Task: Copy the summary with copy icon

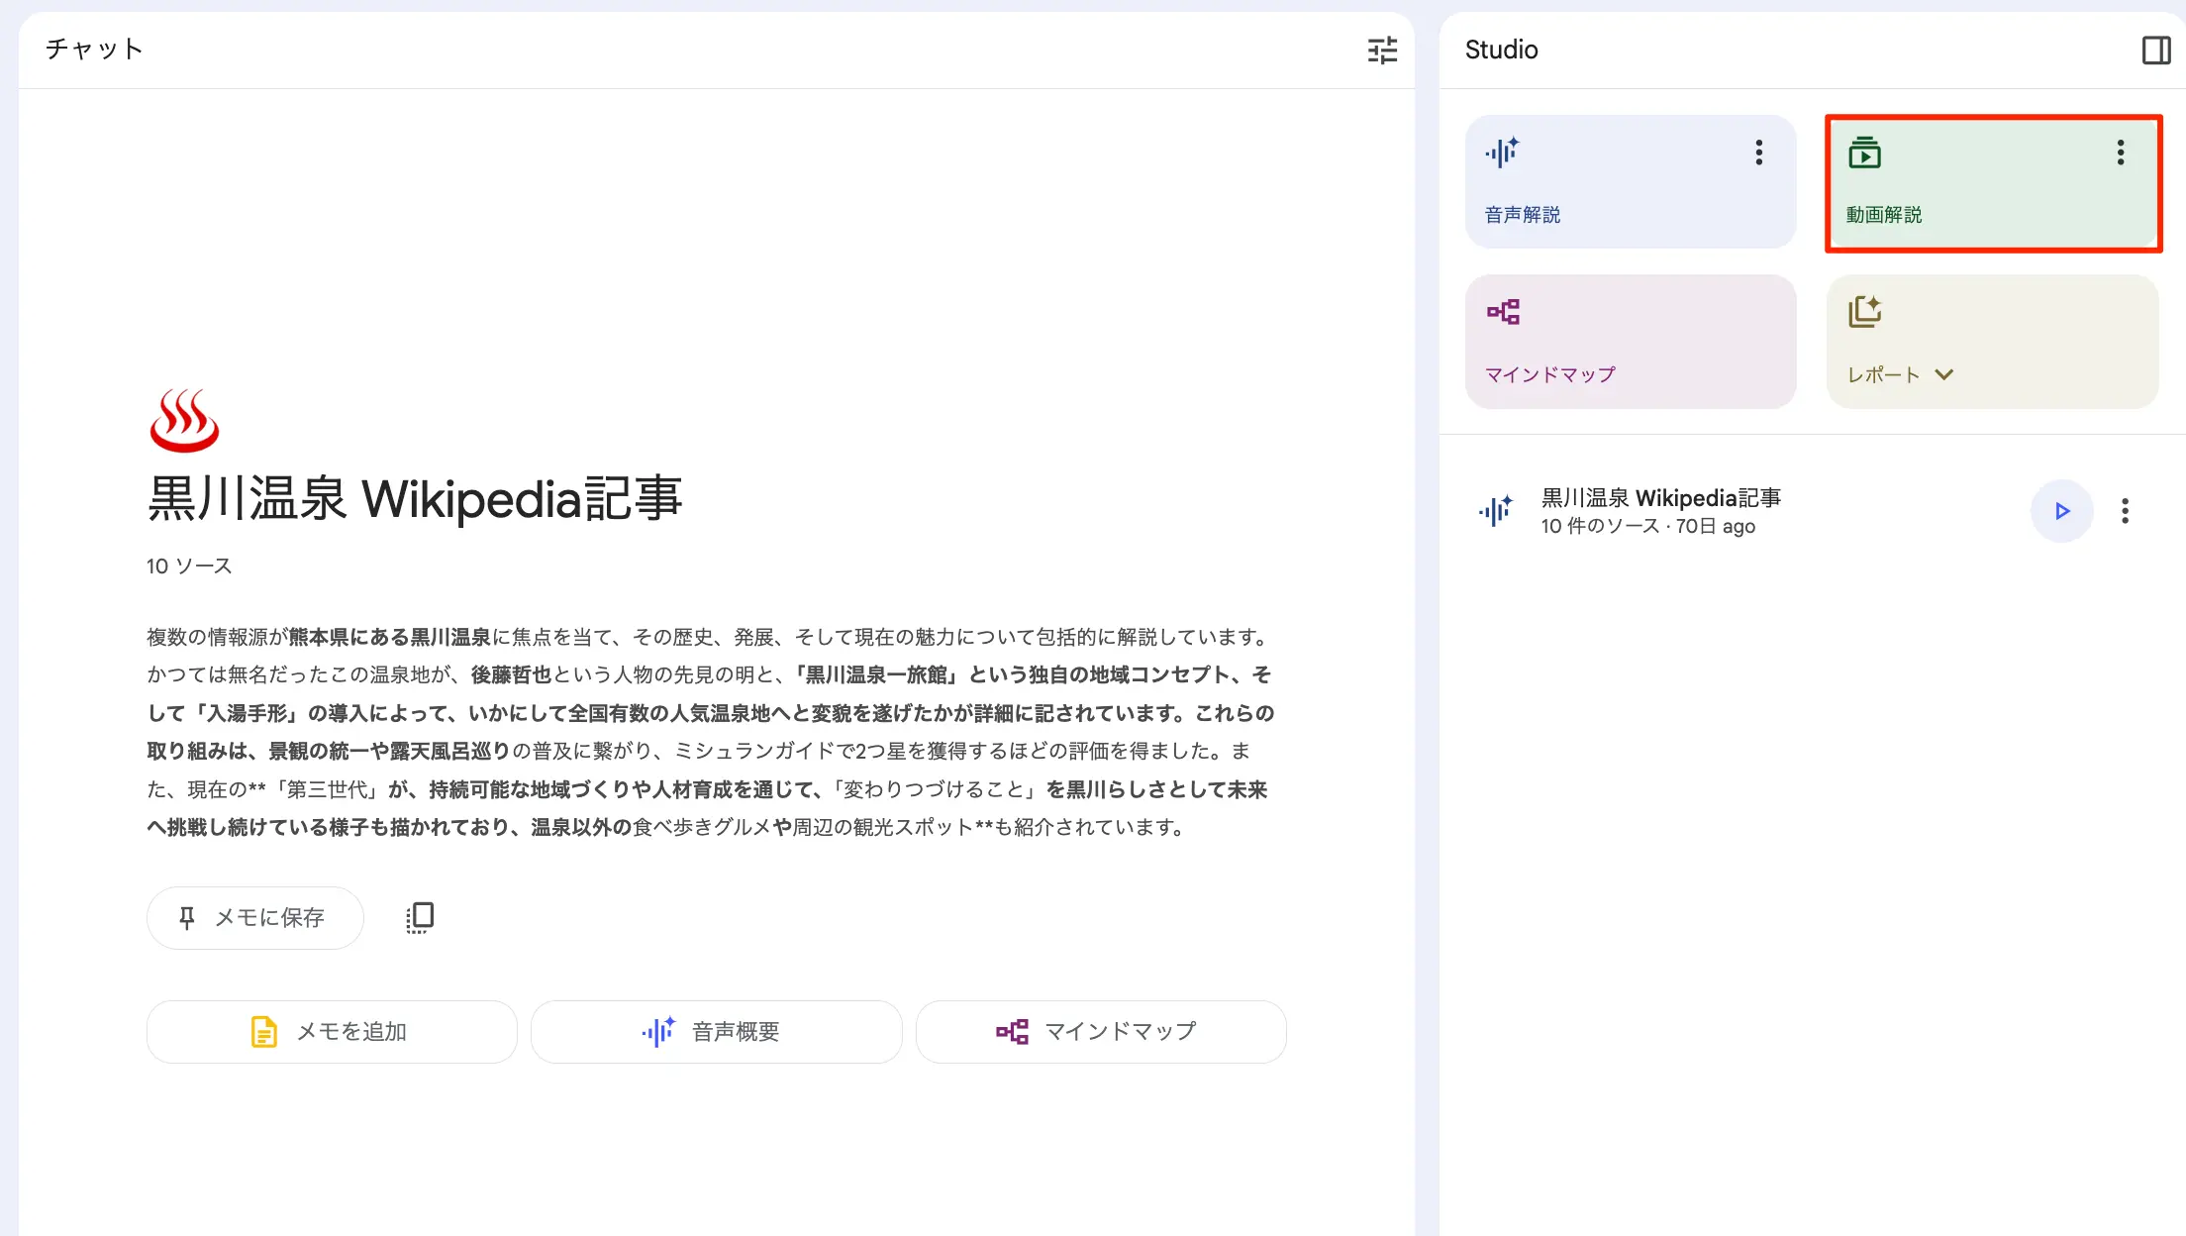Action: pyautogui.click(x=420, y=918)
